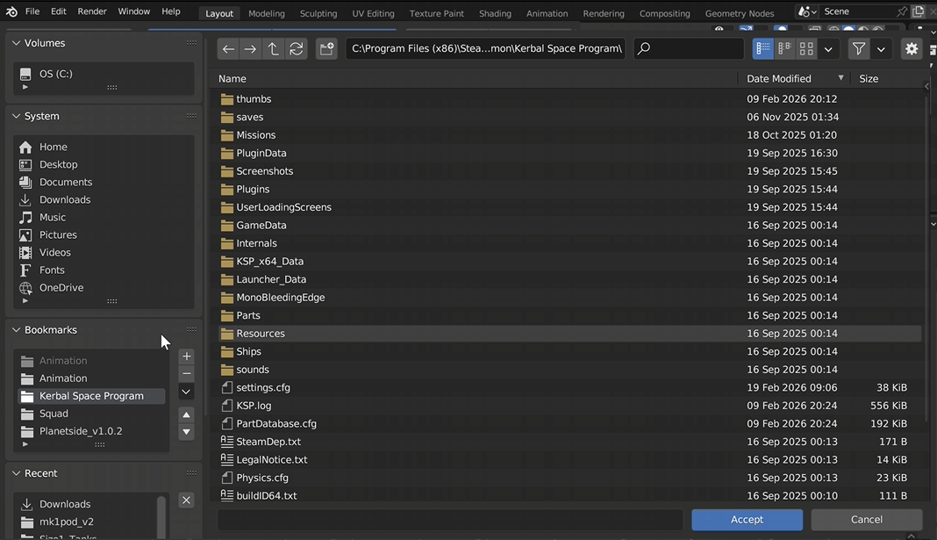Open the Render menu
This screenshot has height=540, width=937.
click(92, 11)
